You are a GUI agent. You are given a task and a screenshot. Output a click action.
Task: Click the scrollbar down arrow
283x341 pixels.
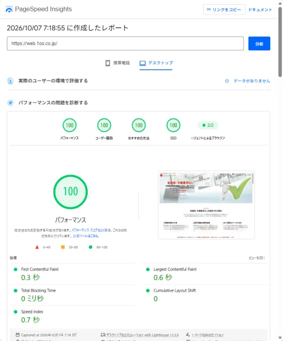click(280, 338)
